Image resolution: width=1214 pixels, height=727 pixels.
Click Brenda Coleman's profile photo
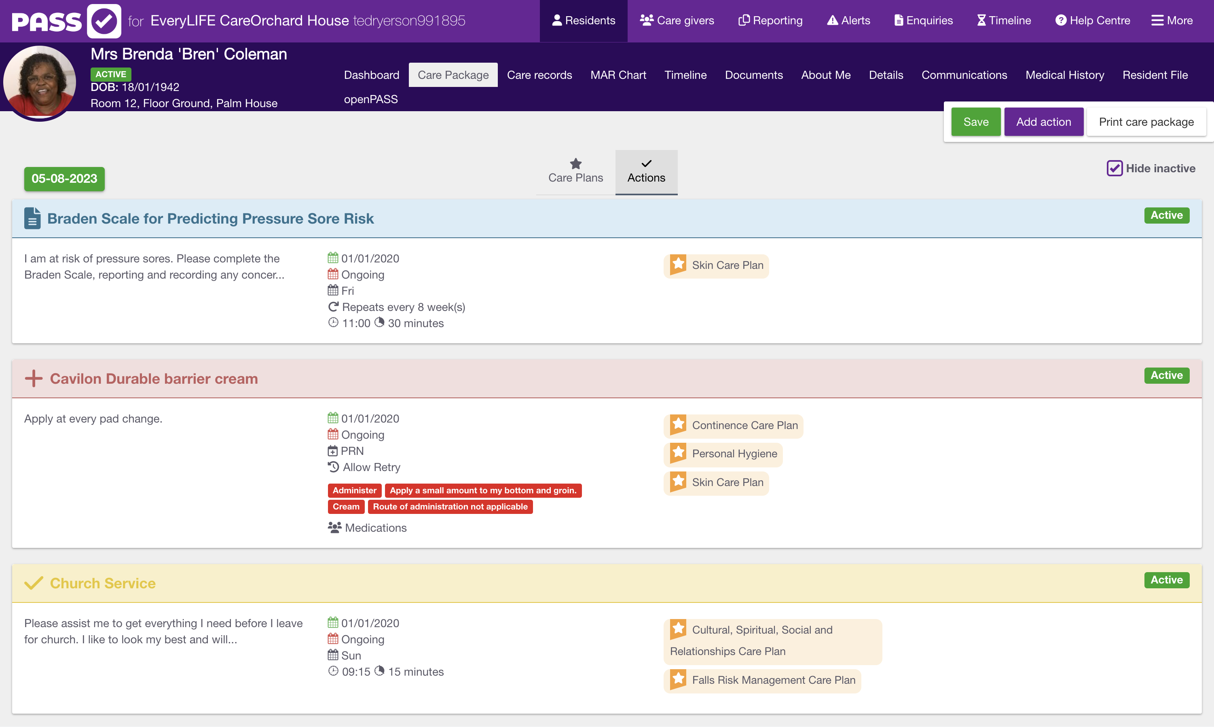pos(39,82)
